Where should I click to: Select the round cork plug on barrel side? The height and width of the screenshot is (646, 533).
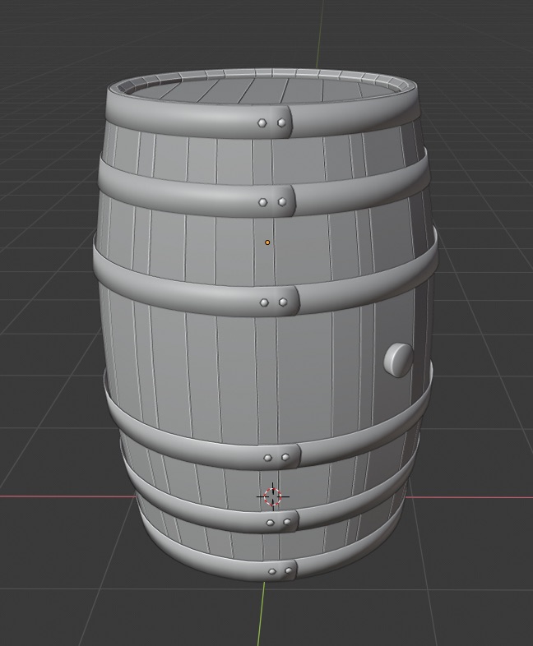click(x=399, y=359)
